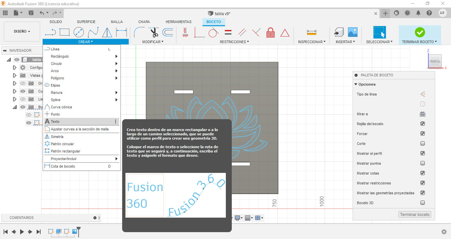
Task: Collapse the Opciones section in palette
Action: (x=356, y=84)
